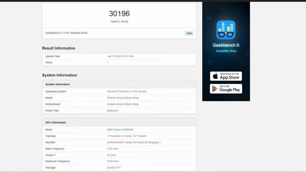Click the Socket FP7 package value

point(114,167)
